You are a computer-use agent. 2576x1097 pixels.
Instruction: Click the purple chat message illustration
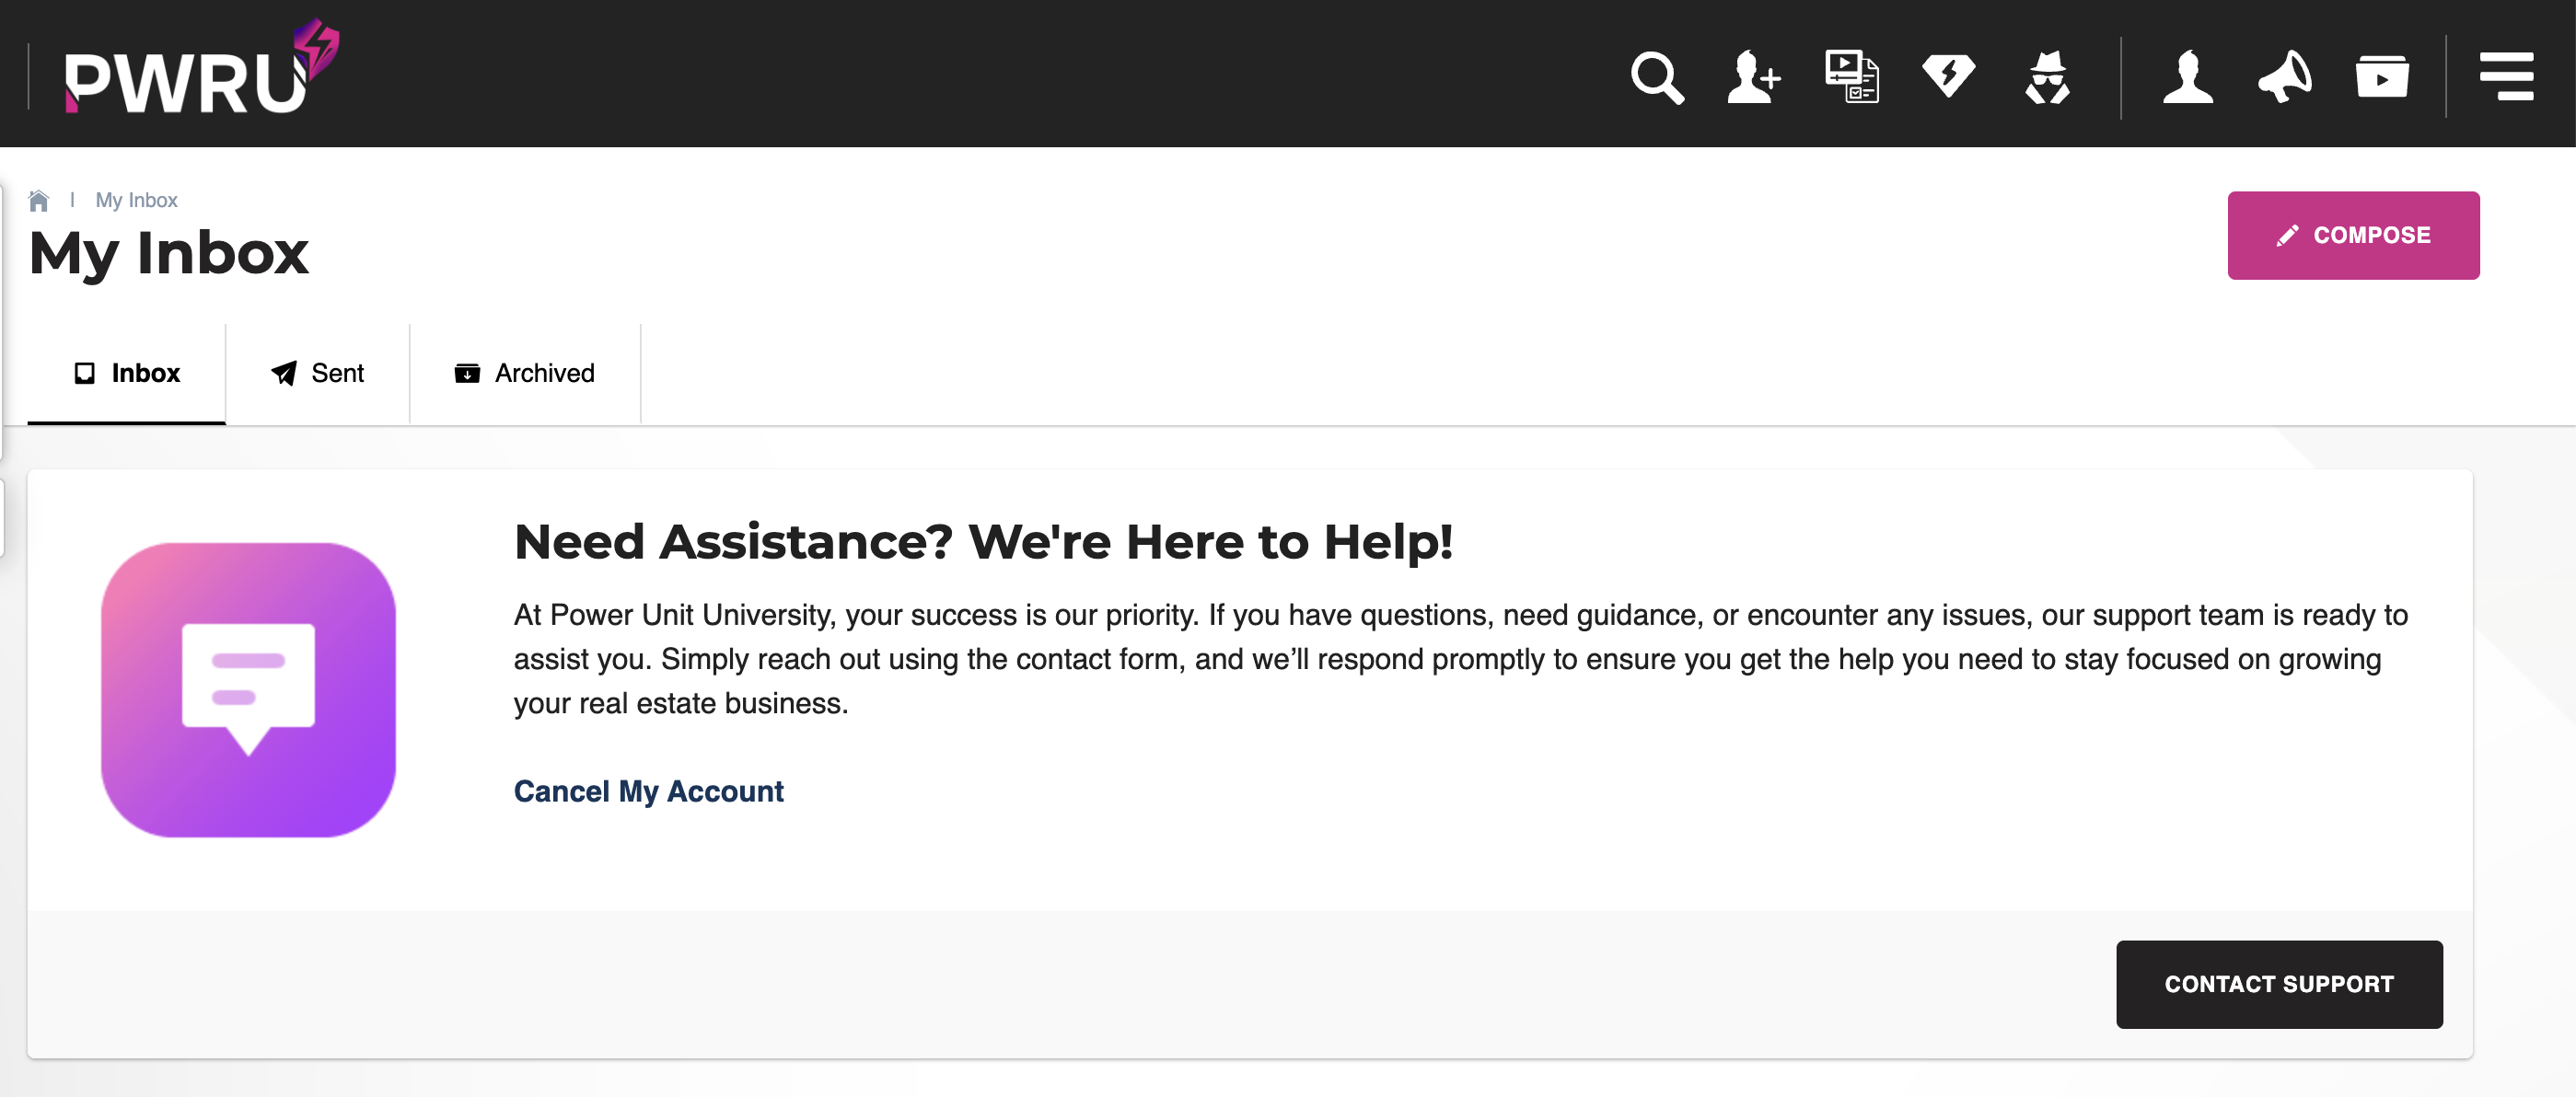[x=248, y=689]
